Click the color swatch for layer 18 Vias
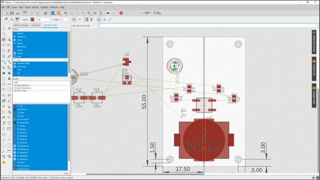This screenshot has width=320, height=180. (x=14, y=116)
